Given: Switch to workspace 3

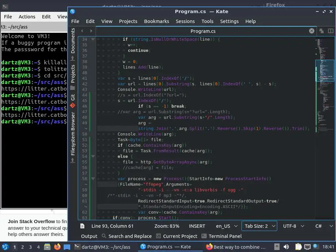Looking at the screenshot, I should tap(31, 247).
